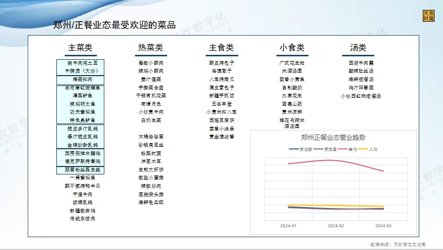The height and width of the screenshot is (250, 443).
Task: Select the dish 鸡汁阳春面
Action: tap(361, 88)
